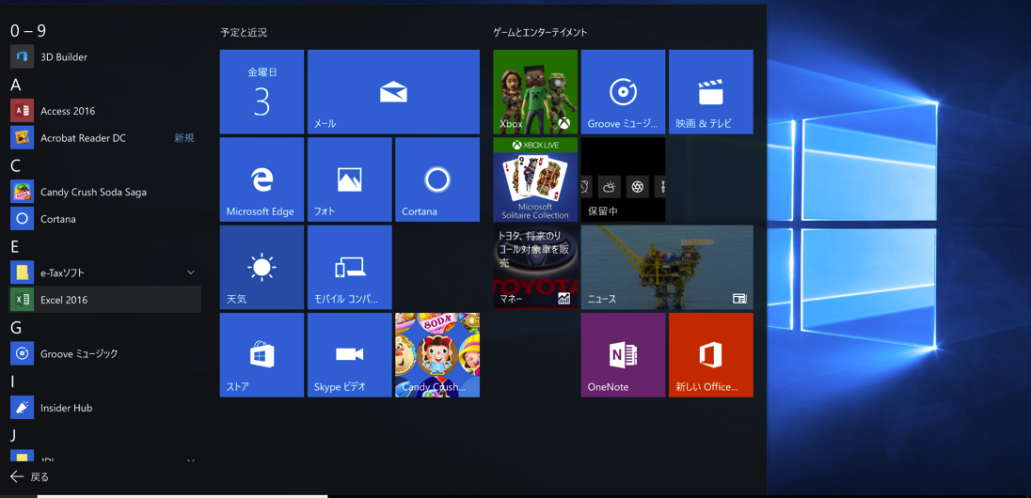Open Microsoft Solitaire Collection tile
1031x498 pixels.
535,179
